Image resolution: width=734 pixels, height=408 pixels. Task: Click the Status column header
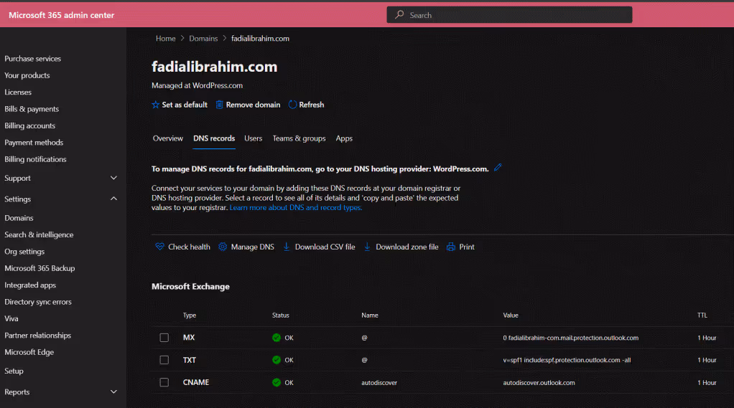pyautogui.click(x=281, y=316)
